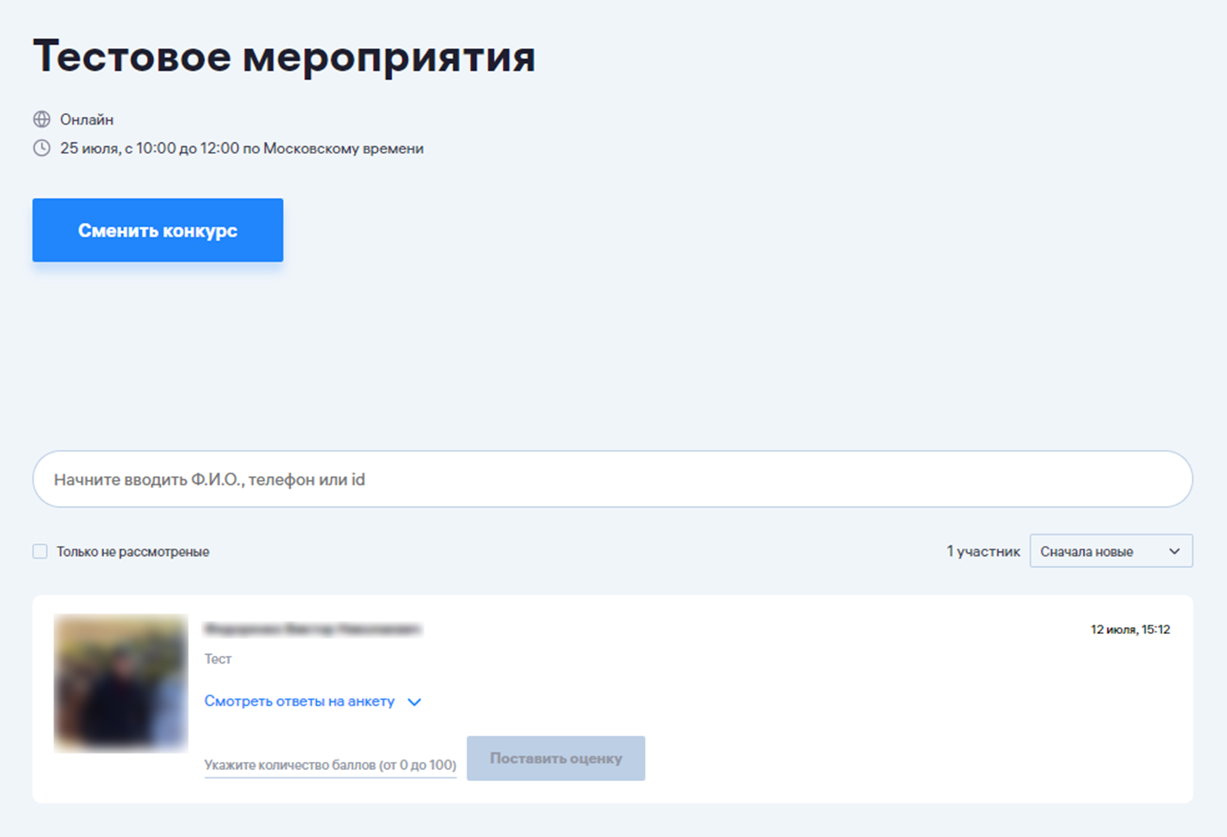The width and height of the screenshot is (1227, 837).
Task: Click the chevron icon after Смотреть ответы на анкету
Action: [x=414, y=702]
